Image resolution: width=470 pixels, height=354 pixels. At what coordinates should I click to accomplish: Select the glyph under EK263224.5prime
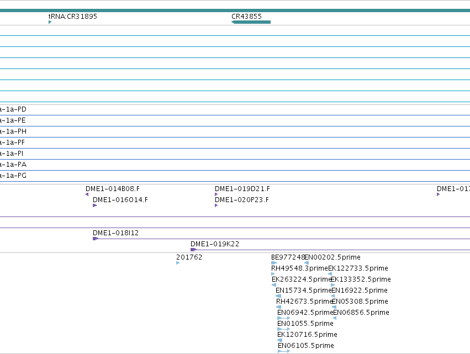274,285
